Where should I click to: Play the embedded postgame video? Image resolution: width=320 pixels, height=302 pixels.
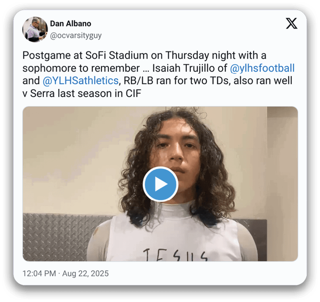click(x=161, y=184)
